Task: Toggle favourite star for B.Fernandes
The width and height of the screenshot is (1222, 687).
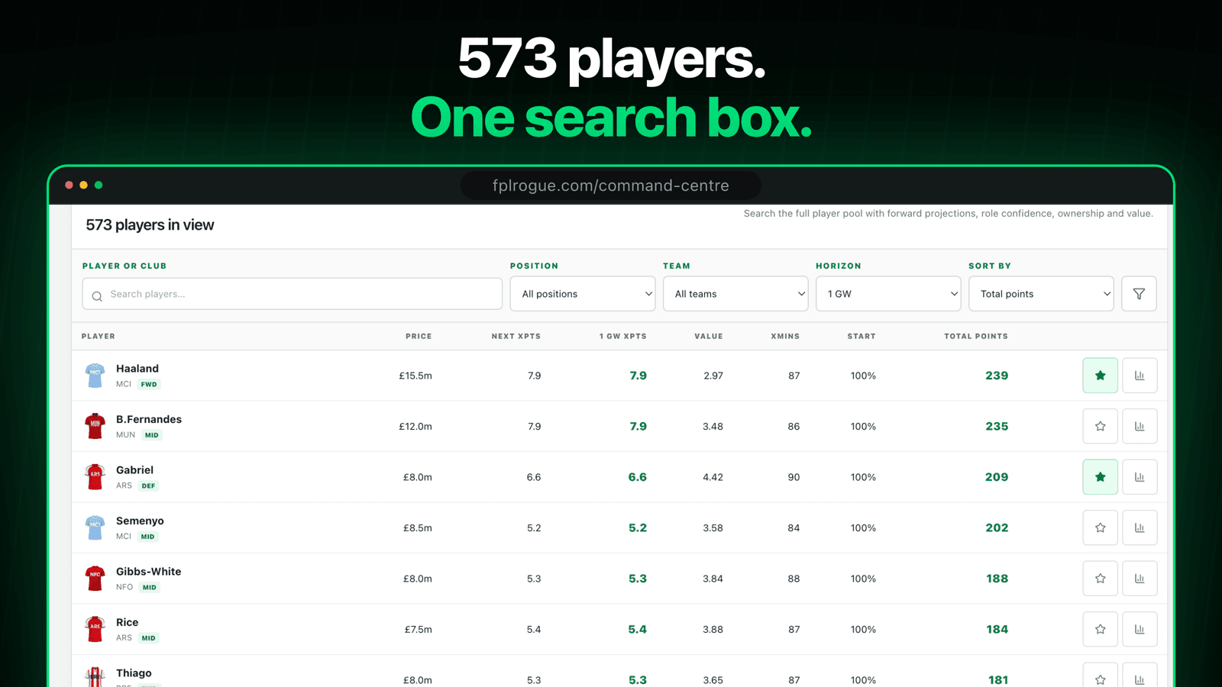Action: click(1100, 426)
